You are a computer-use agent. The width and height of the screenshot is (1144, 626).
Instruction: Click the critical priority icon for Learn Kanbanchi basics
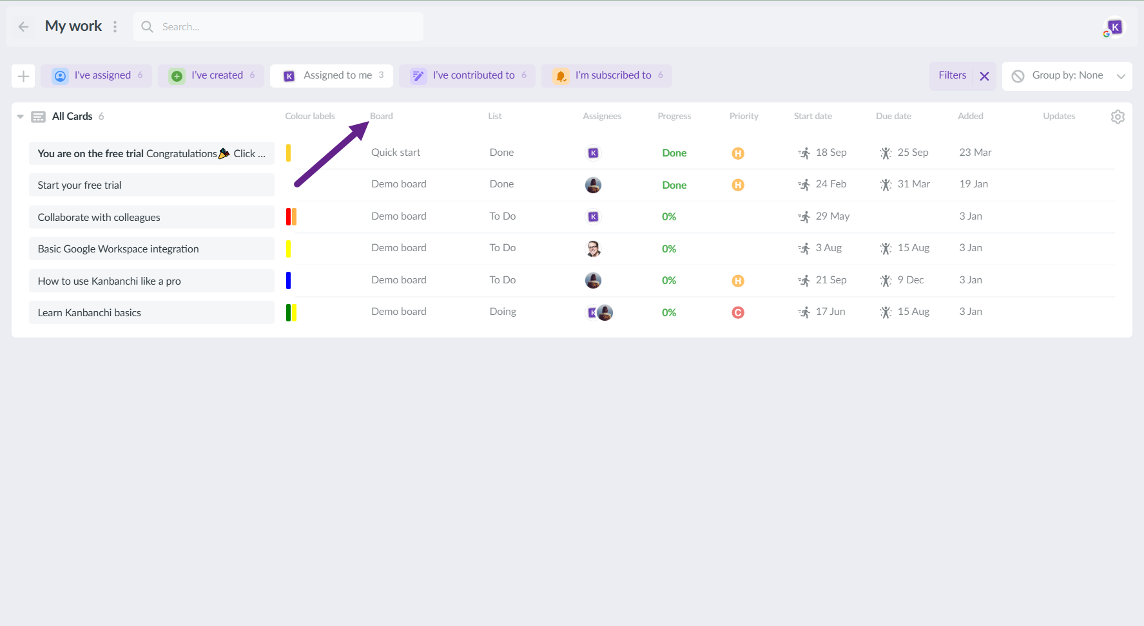pyautogui.click(x=738, y=312)
